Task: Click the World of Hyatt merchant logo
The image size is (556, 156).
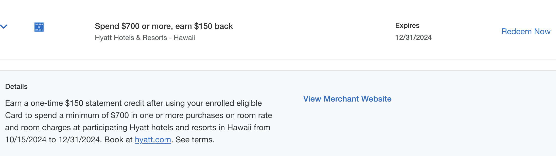Action: click(x=39, y=27)
